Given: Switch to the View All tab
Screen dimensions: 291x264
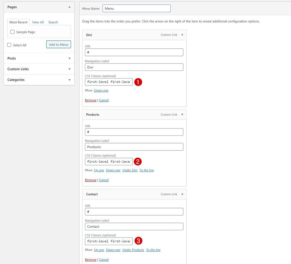Looking at the screenshot, I should 37,22.
